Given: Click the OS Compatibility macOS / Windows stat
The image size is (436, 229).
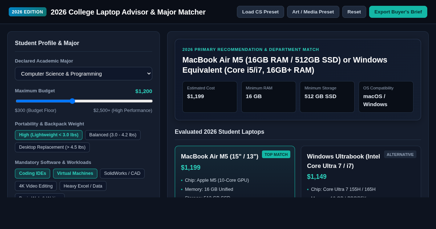Looking at the screenshot, I should (x=386, y=97).
